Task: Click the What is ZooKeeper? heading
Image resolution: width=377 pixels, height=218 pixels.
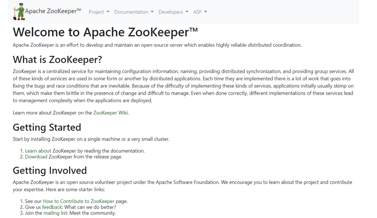Action: (57, 60)
